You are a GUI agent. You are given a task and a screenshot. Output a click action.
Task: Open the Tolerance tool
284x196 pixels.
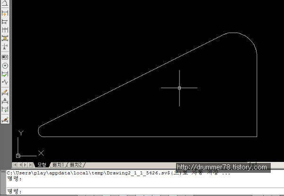pos(5,57)
